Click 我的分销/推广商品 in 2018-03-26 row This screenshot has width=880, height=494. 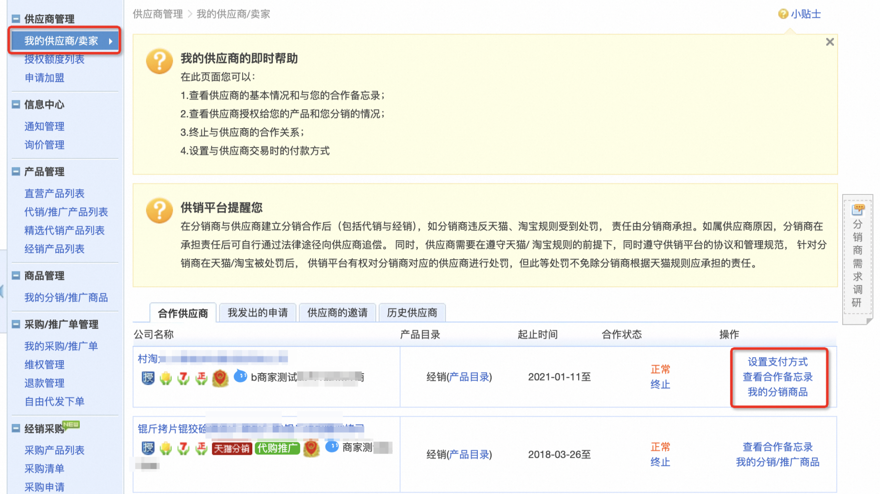[x=778, y=462]
